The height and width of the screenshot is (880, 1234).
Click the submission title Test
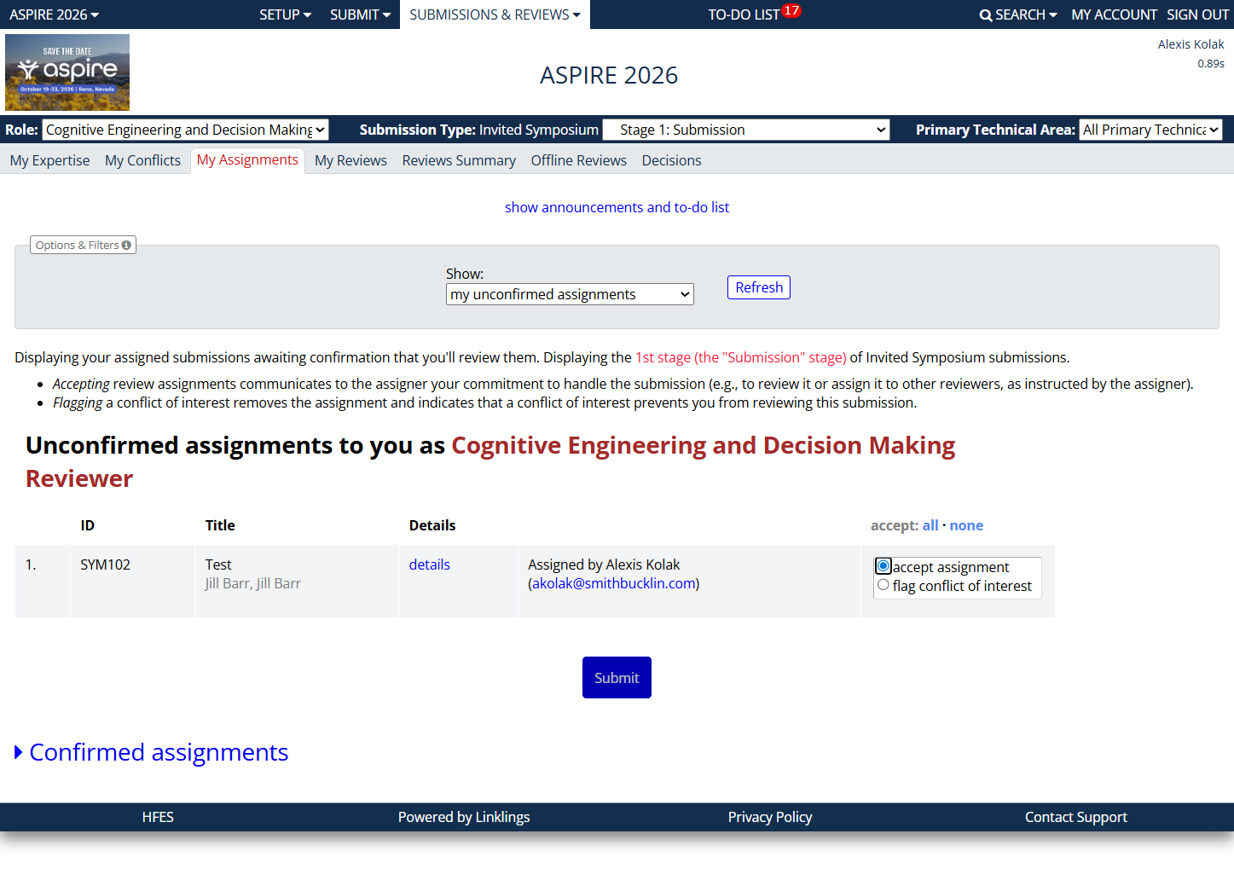(x=218, y=564)
